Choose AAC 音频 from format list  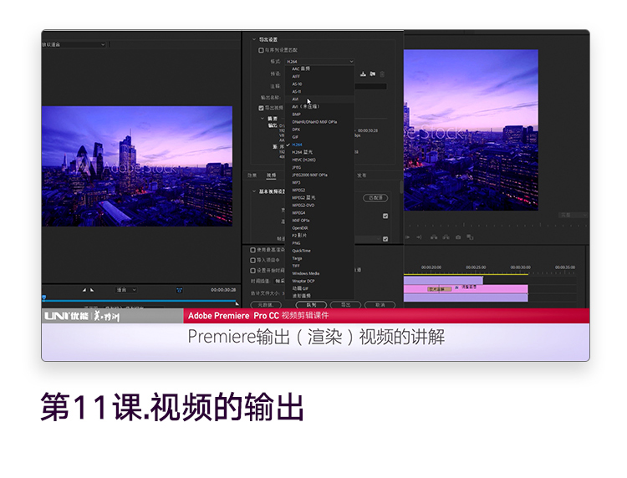320,69
